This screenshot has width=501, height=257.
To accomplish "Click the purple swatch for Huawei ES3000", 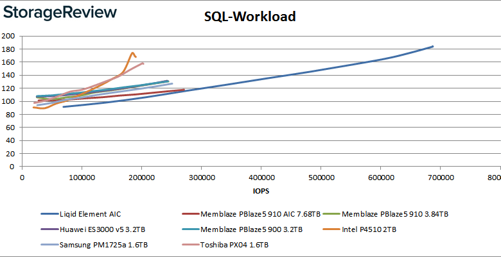I will pos(49,229).
